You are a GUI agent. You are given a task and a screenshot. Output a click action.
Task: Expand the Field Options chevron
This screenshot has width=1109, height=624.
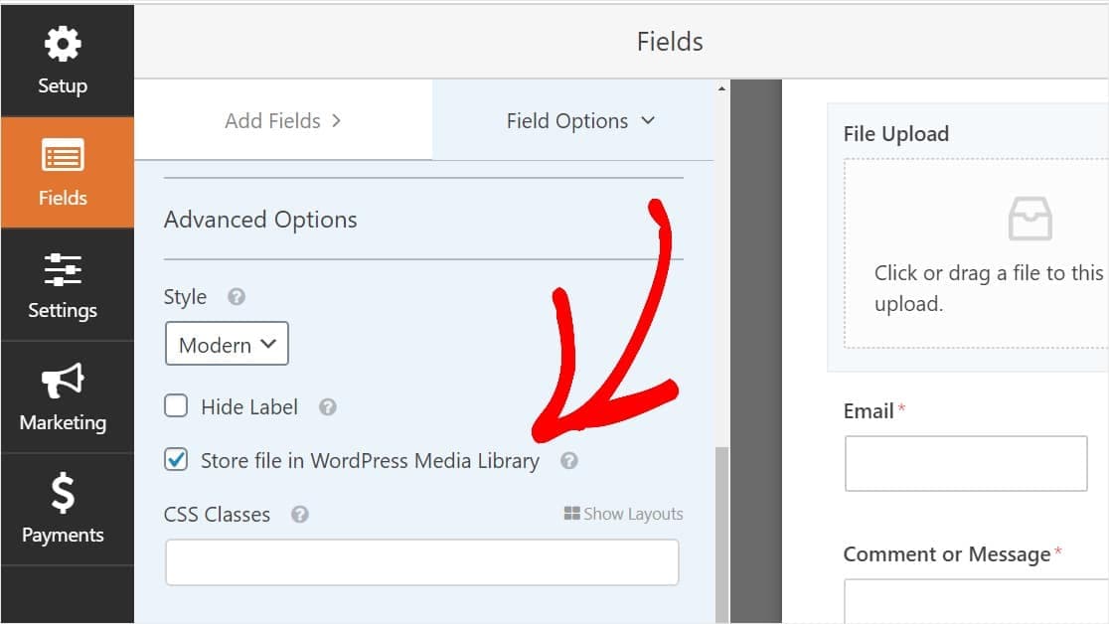point(649,120)
